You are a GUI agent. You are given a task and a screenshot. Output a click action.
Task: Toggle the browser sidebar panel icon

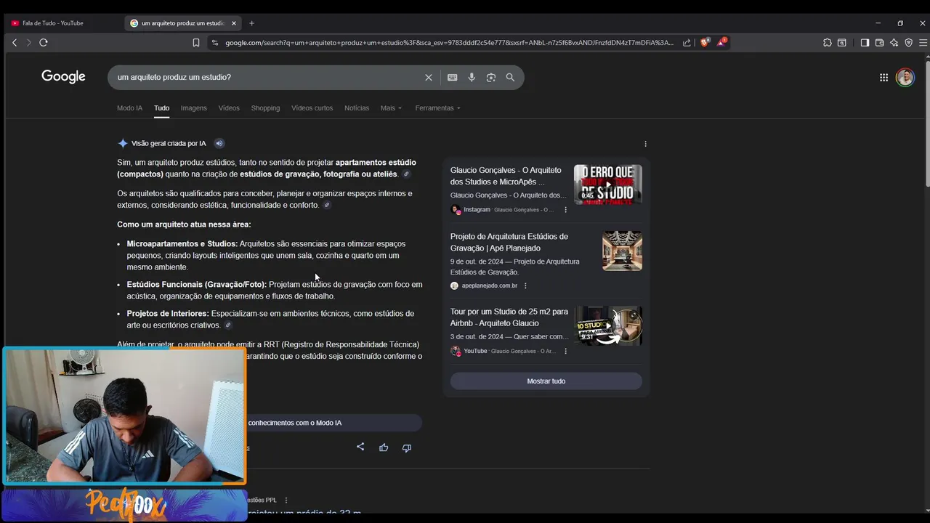pyautogui.click(x=865, y=43)
